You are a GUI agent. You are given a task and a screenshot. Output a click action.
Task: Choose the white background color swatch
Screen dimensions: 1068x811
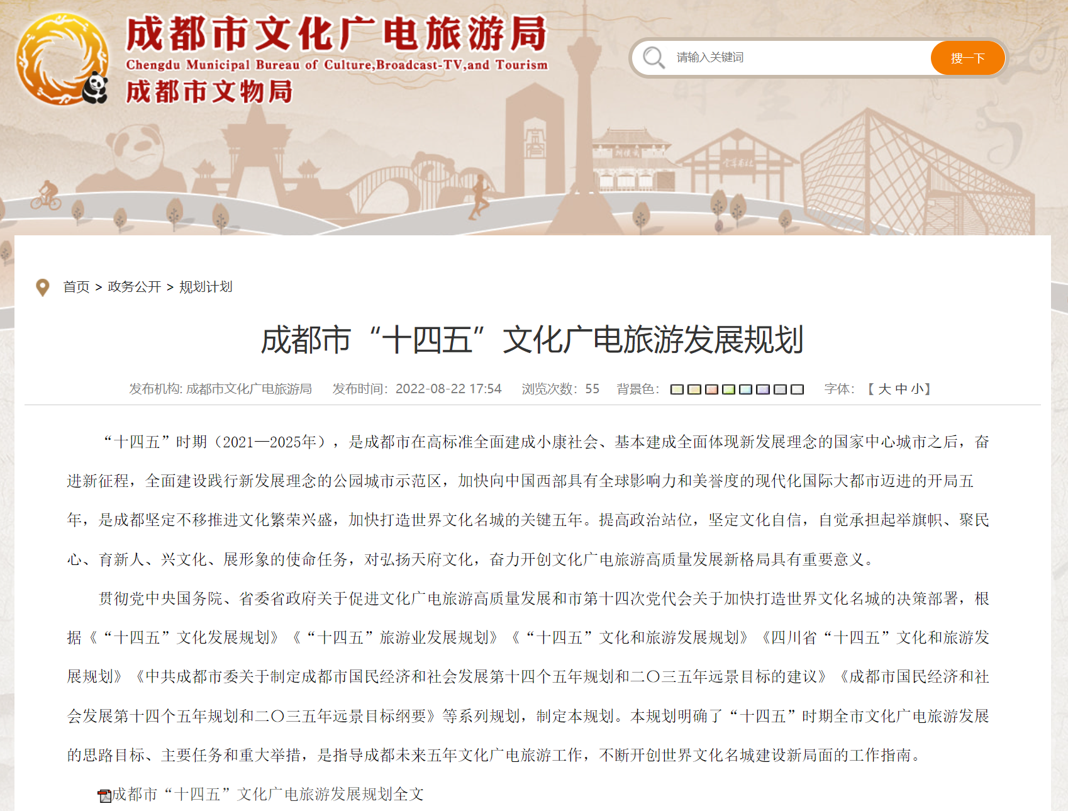click(797, 389)
